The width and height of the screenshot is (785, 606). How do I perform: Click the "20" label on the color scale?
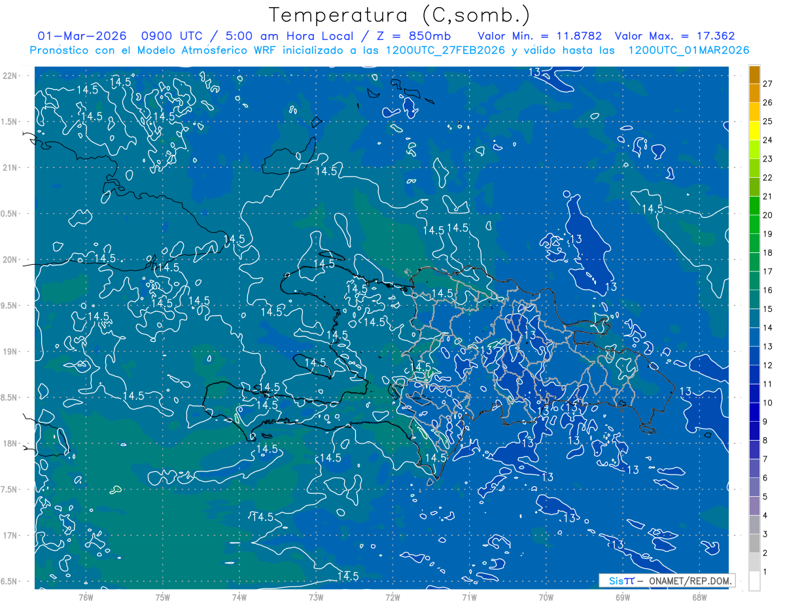coord(767,215)
